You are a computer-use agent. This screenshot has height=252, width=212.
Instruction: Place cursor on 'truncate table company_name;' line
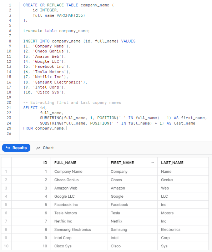(x=56, y=31)
